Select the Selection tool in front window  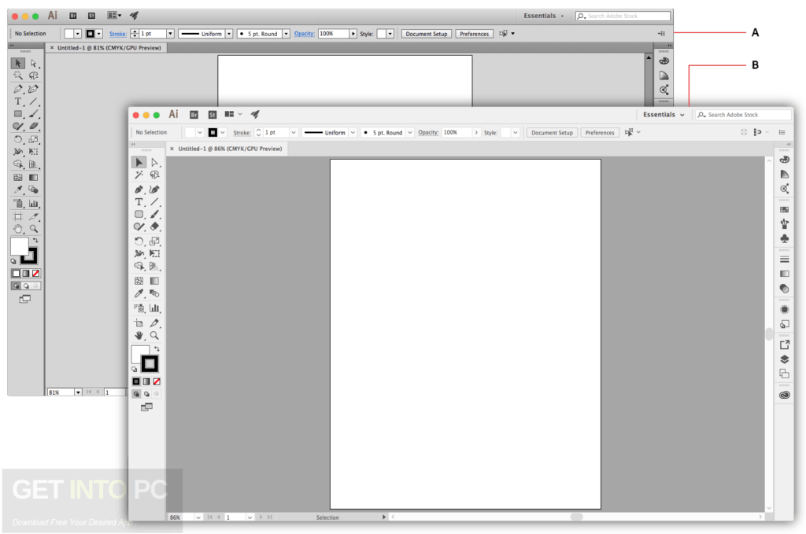tap(139, 162)
